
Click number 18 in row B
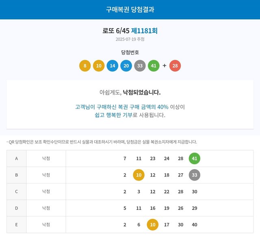point(167,175)
